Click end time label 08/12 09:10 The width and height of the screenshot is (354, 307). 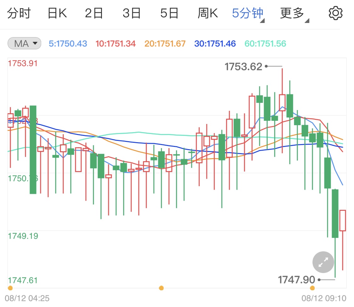324,299
